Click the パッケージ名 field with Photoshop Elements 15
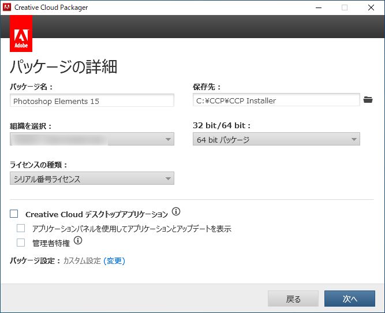 point(92,100)
